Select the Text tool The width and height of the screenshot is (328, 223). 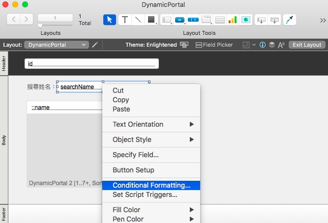125,20
